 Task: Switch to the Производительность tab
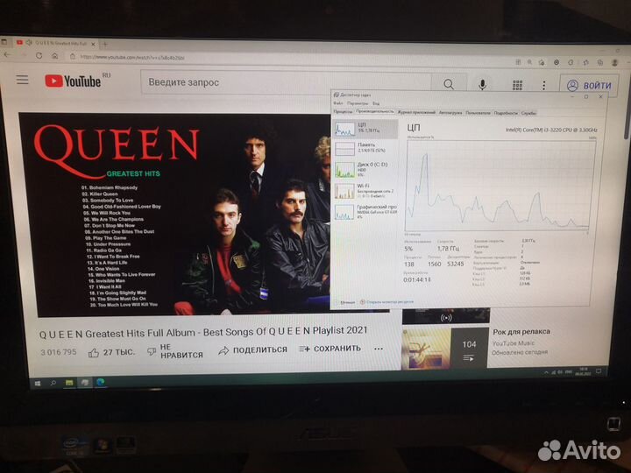click(375, 111)
